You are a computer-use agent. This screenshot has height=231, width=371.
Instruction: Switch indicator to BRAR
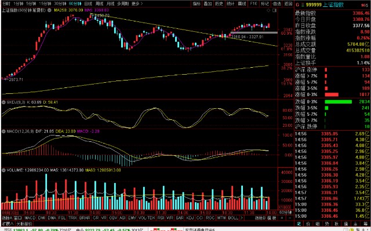(x=85, y=218)
